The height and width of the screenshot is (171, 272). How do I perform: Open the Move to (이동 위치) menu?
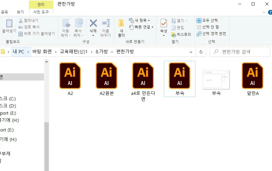click(66, 28)
